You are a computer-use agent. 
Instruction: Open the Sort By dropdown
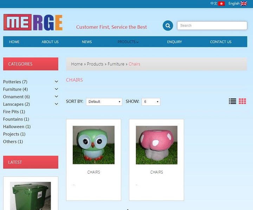pos(104,102)
